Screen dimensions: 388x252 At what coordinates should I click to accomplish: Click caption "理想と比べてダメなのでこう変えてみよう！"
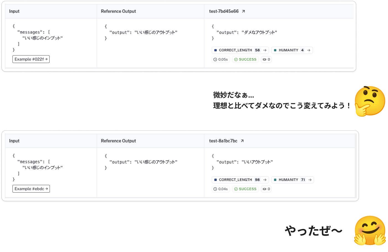pyautogui.click(x=282, y=106)
